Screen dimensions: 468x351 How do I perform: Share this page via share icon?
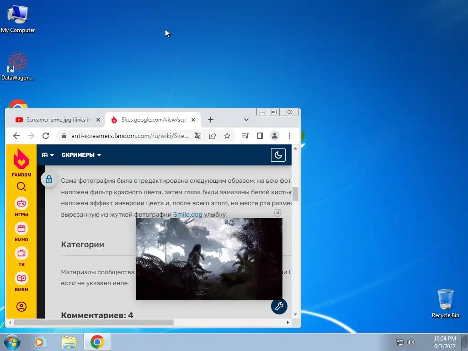coord(213,136)
